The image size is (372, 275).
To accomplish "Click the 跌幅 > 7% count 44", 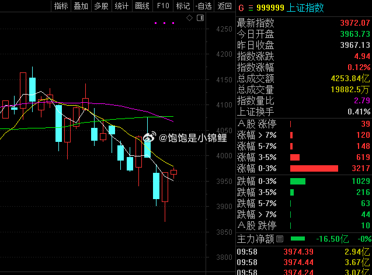I will click(x=366, y=214).
